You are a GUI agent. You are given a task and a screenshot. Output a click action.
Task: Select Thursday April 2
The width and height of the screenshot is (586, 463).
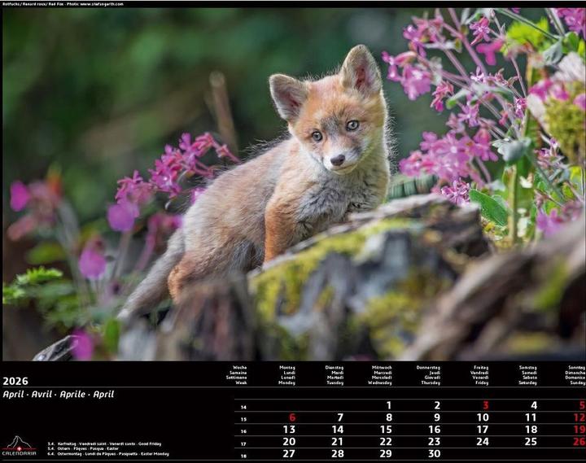(437, 405)
